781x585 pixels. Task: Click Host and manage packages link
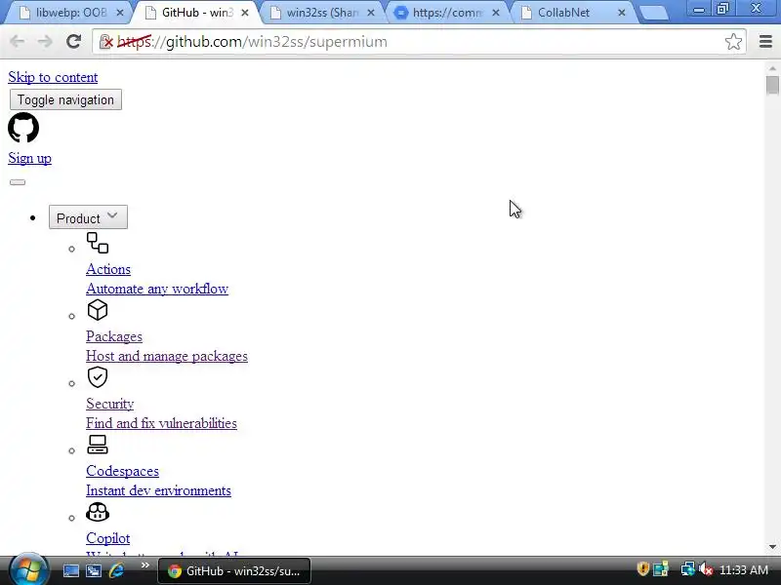click(x=167, y=356)
